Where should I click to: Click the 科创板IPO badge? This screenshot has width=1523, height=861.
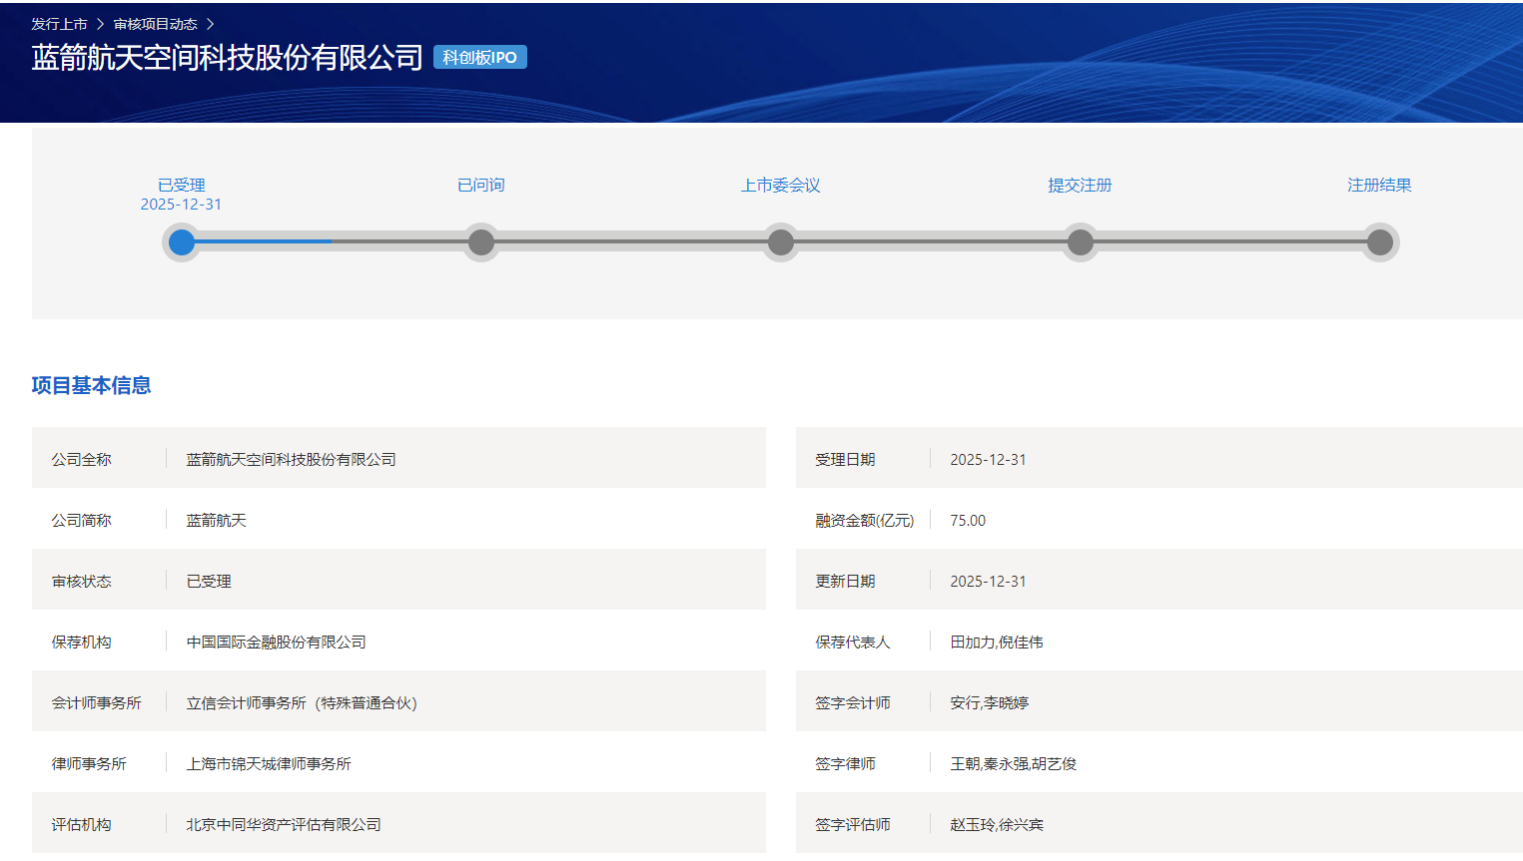click(x=479, y=58)
